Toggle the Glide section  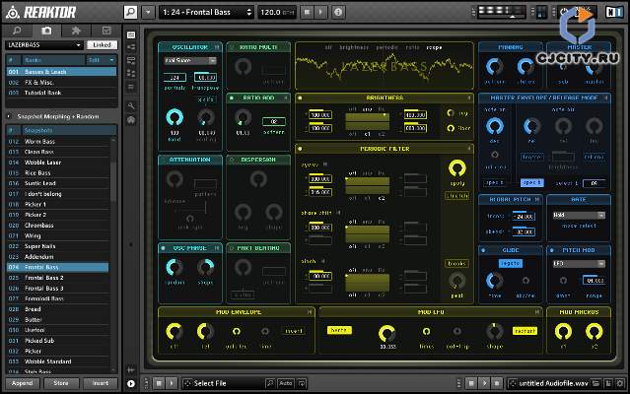(483, 250)
